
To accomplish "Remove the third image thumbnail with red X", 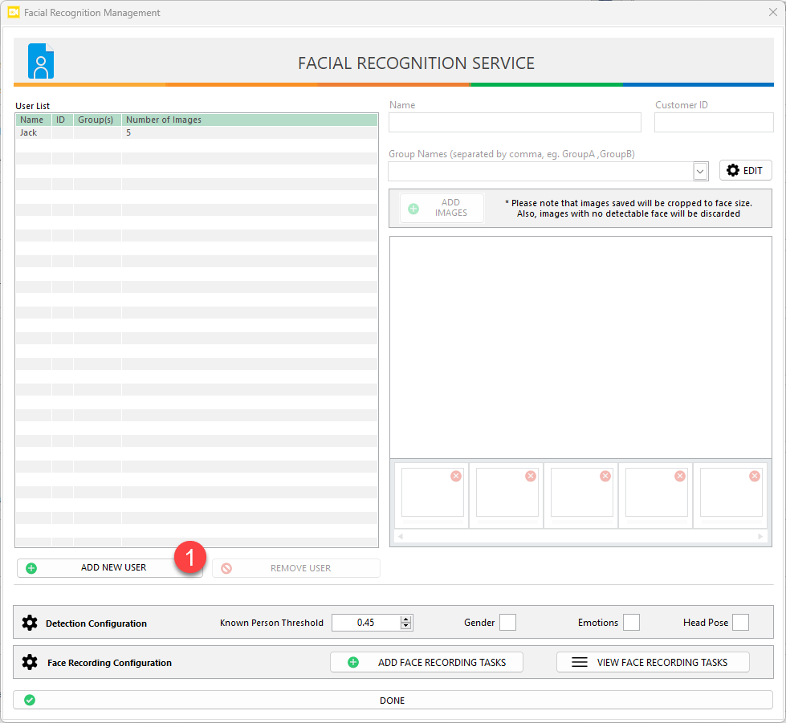I will [605, 476].
